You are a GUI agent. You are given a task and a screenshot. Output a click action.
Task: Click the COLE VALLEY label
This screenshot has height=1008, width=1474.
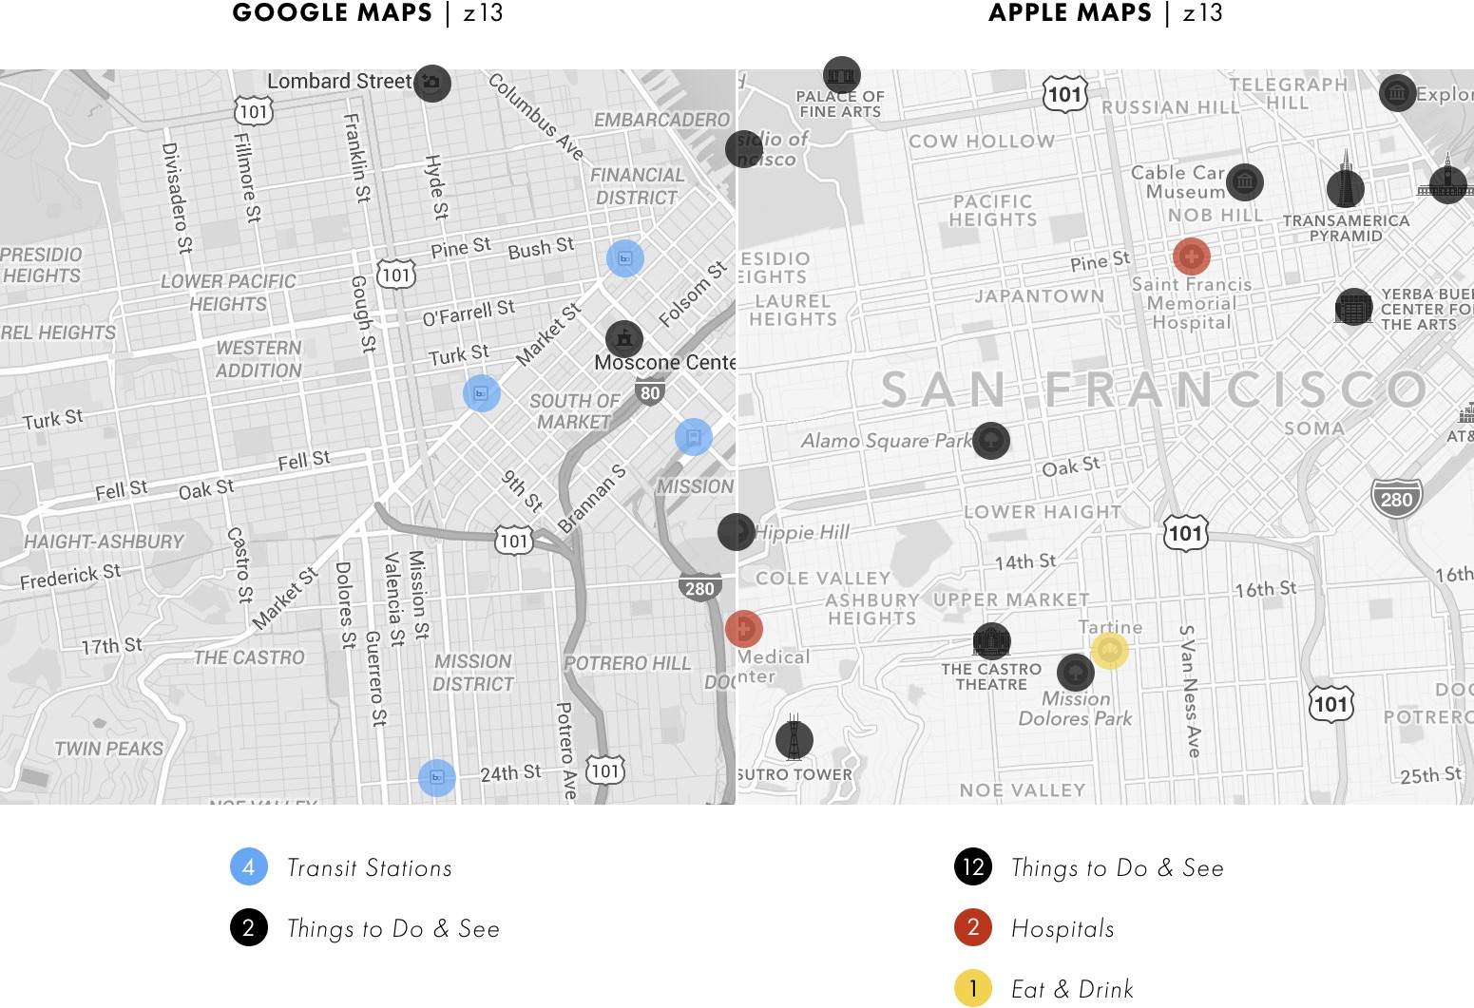[823, 579]
